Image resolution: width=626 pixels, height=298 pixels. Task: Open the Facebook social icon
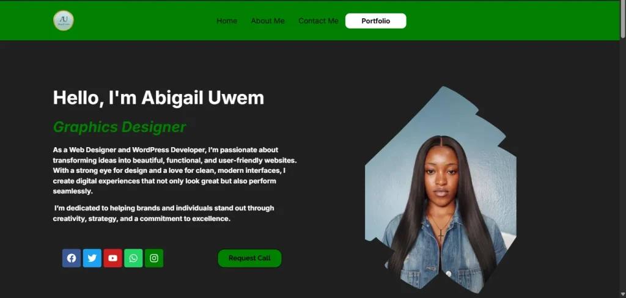tap(72, 258)
